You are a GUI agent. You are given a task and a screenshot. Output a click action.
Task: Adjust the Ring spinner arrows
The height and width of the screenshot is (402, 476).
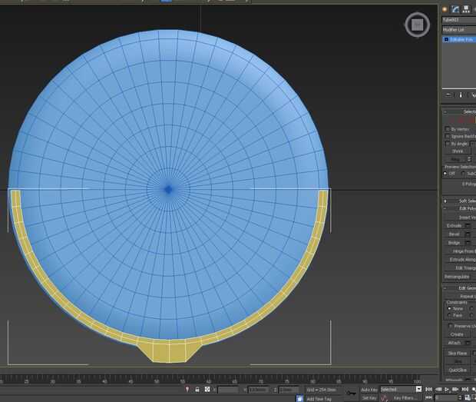470,159
